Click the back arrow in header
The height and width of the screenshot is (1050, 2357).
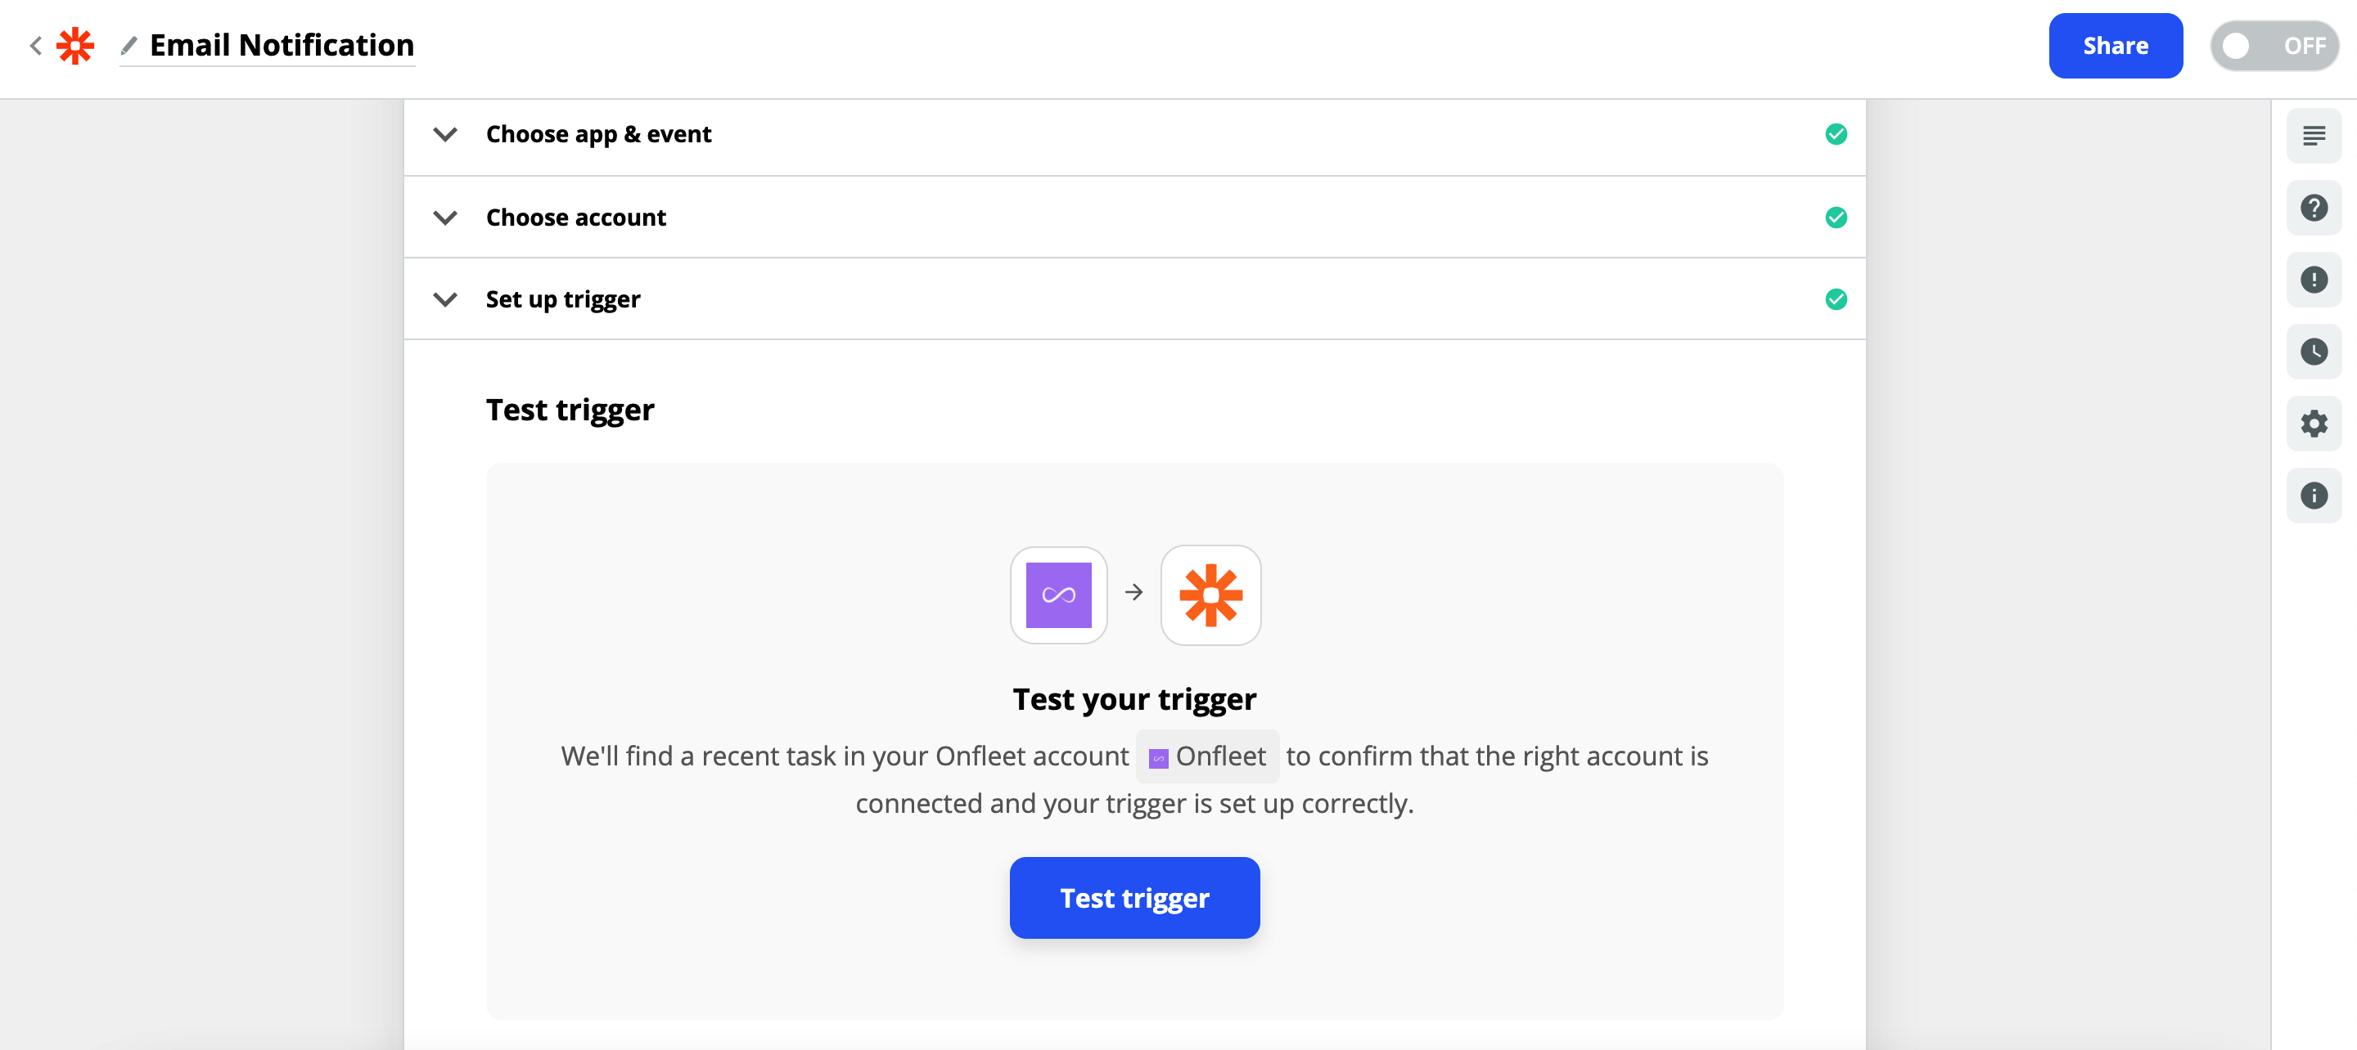36,46
